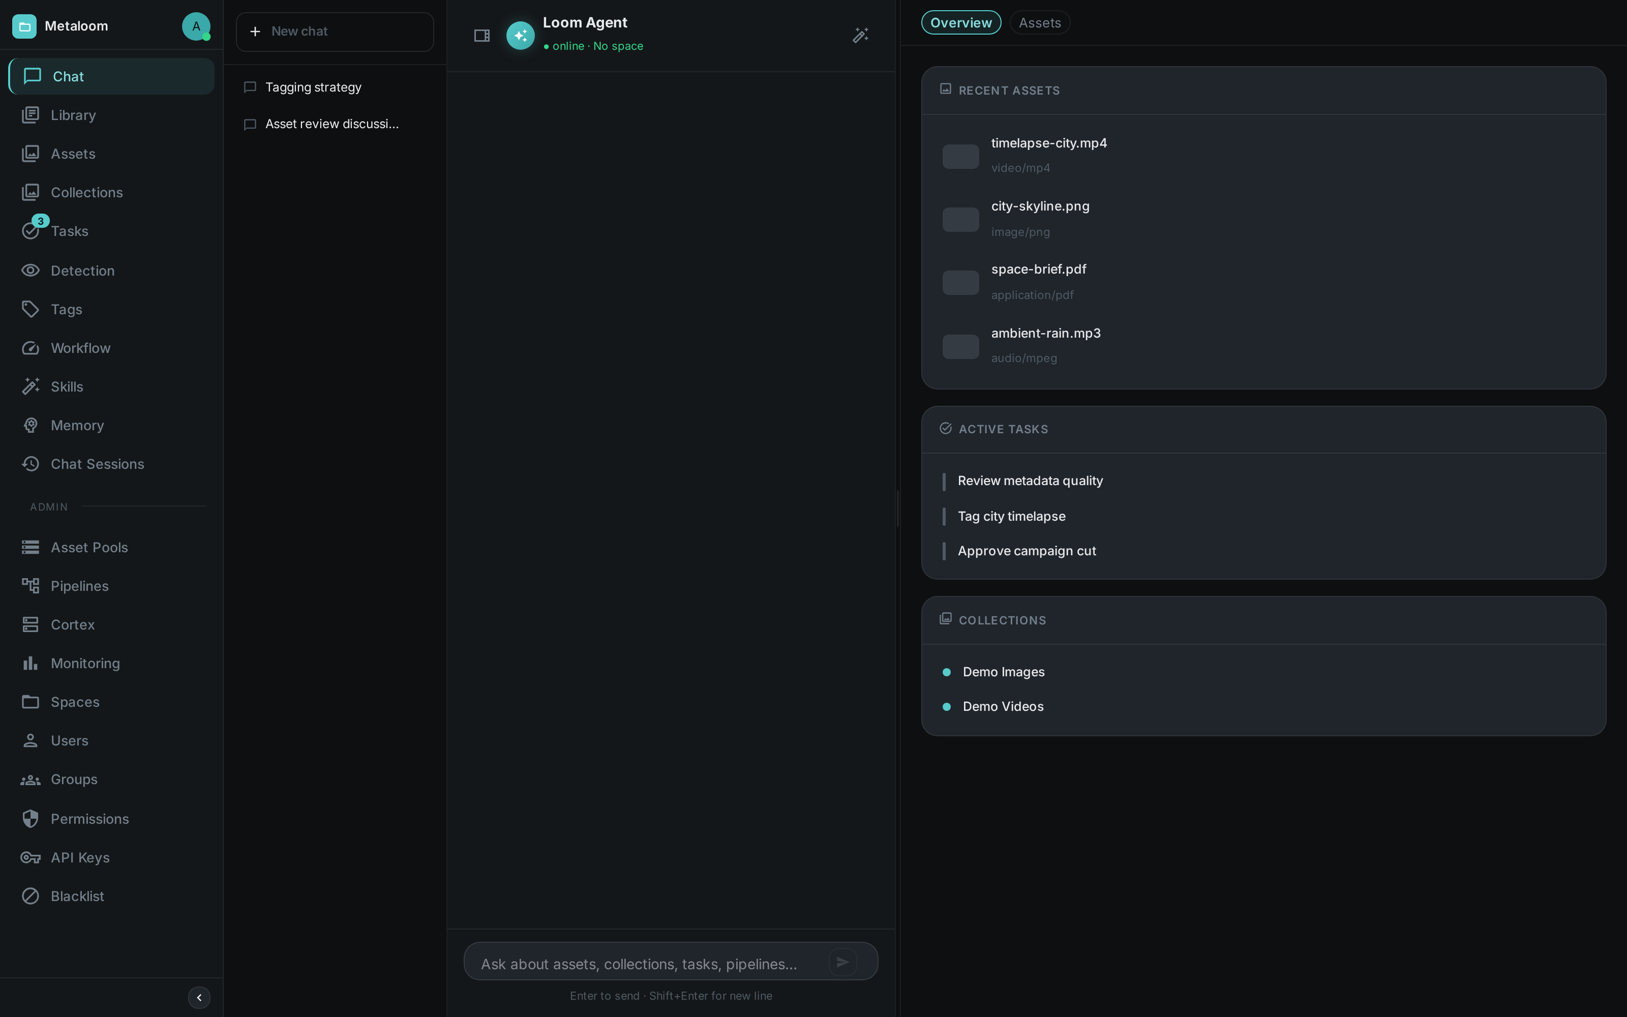This screenshot has width=1627, height=1017.
Task: Open the Tagging strategy chat
Action: [335, 87]
